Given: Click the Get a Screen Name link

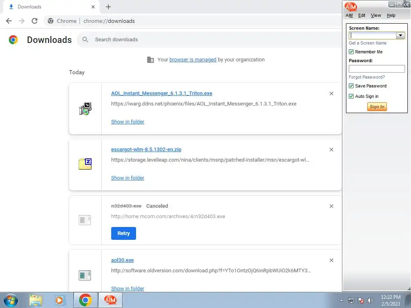Looking at the screenshot, I should click(368, 43).
